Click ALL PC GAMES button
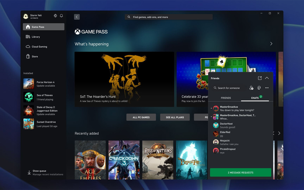304x190 pixels. [x=141, y=117]
